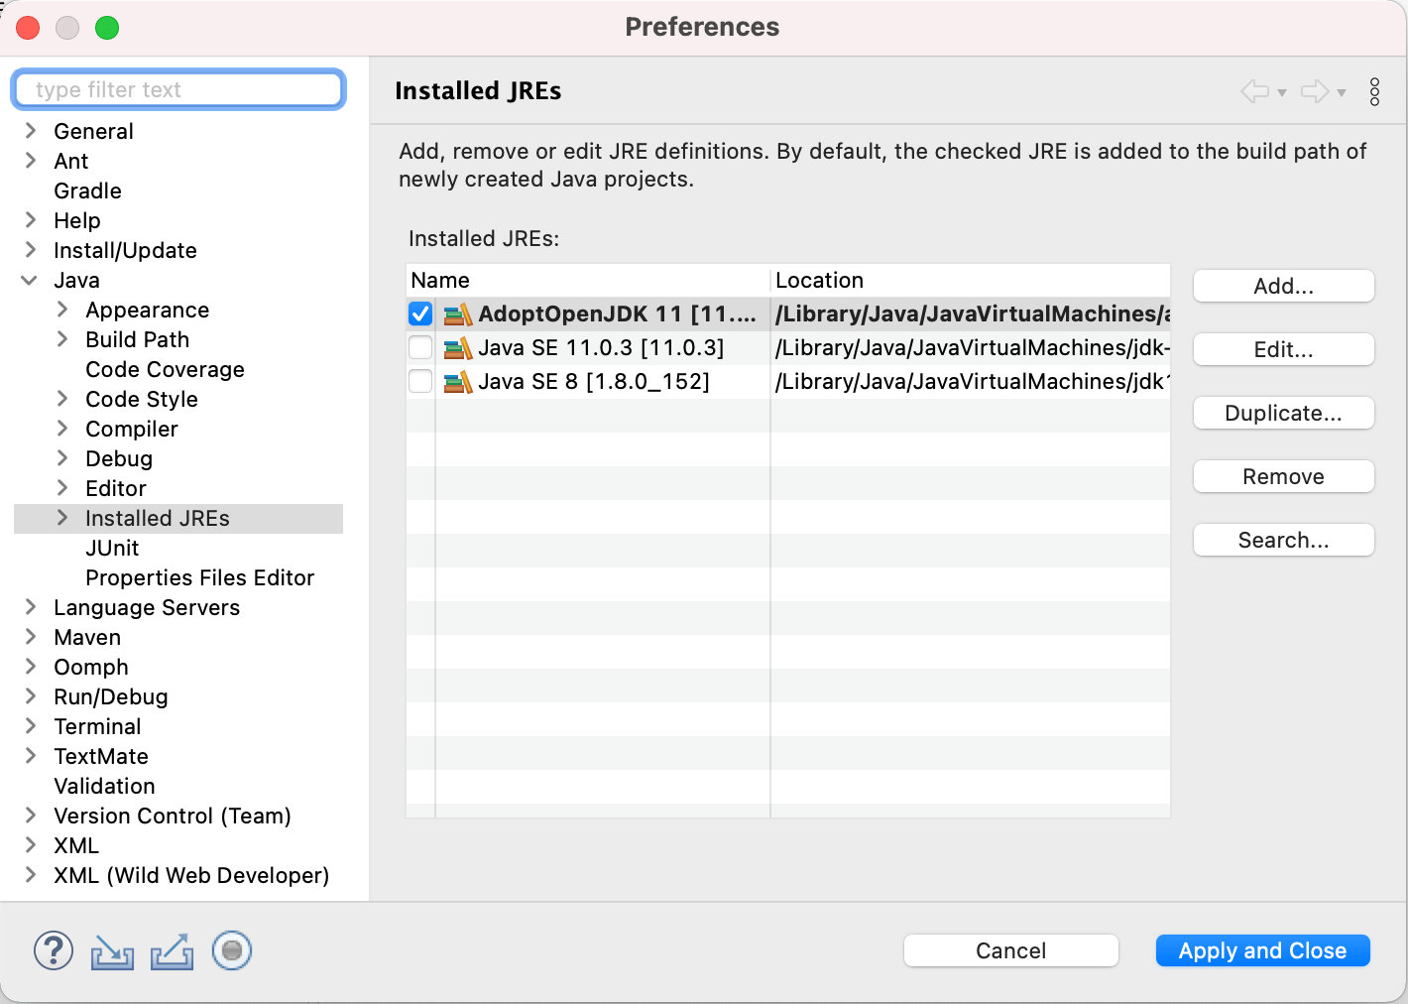The width and height of the screenshot is (1408, 1004).
Task: Click the Import preferences icon
Action: [x=112, y=951]
